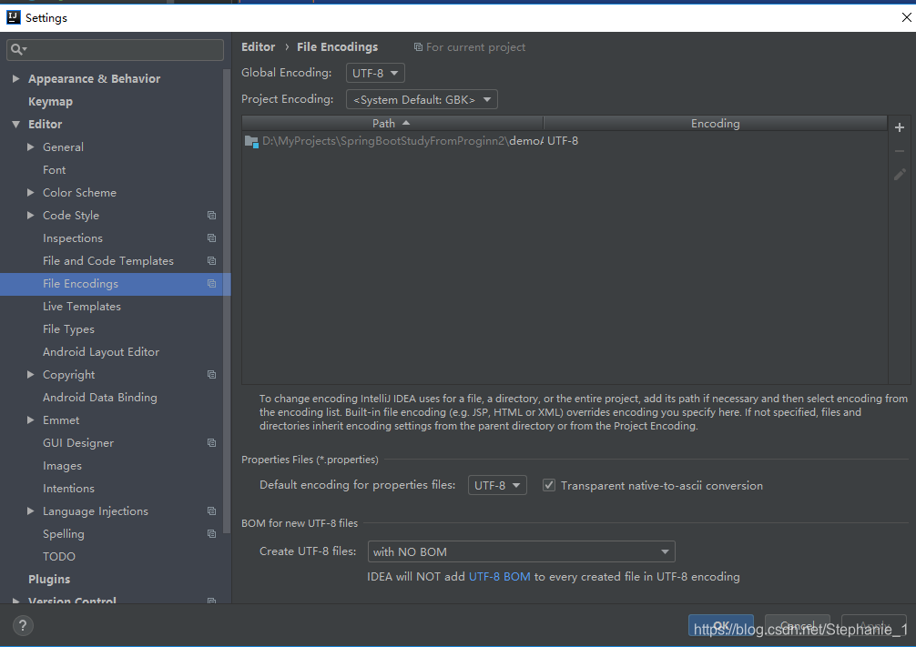The width and height of the screenshot is (916, 647).
Task: Open Spelling settings page
Action: pyautogui.click(x=63, y=534)
